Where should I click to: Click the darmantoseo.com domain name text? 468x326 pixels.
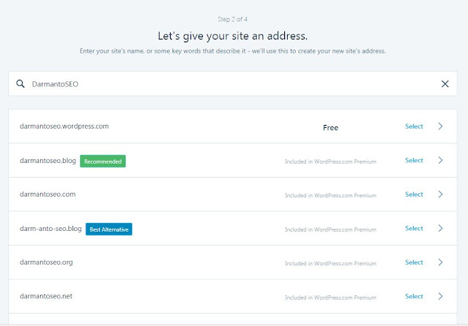click(x=48, y=194)
